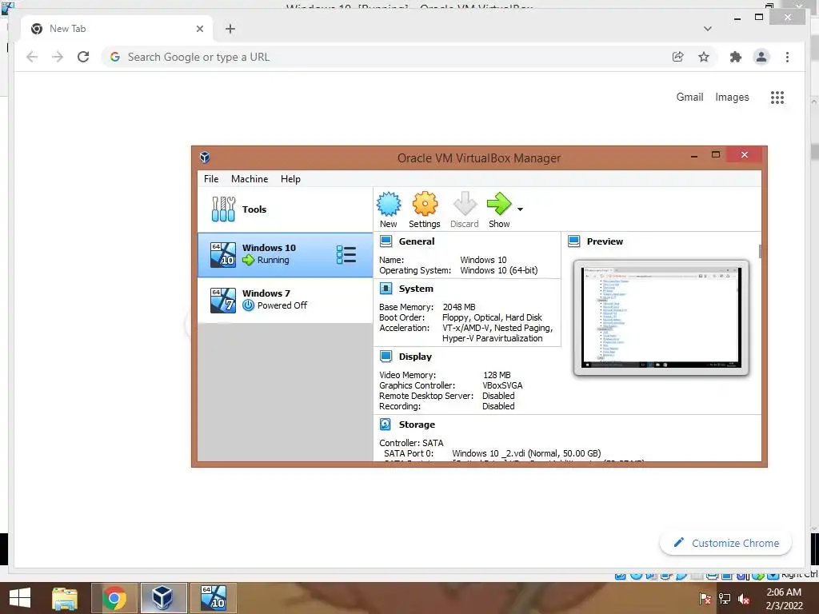
Task: Click the General section header icon
Action: coord(386,241)
